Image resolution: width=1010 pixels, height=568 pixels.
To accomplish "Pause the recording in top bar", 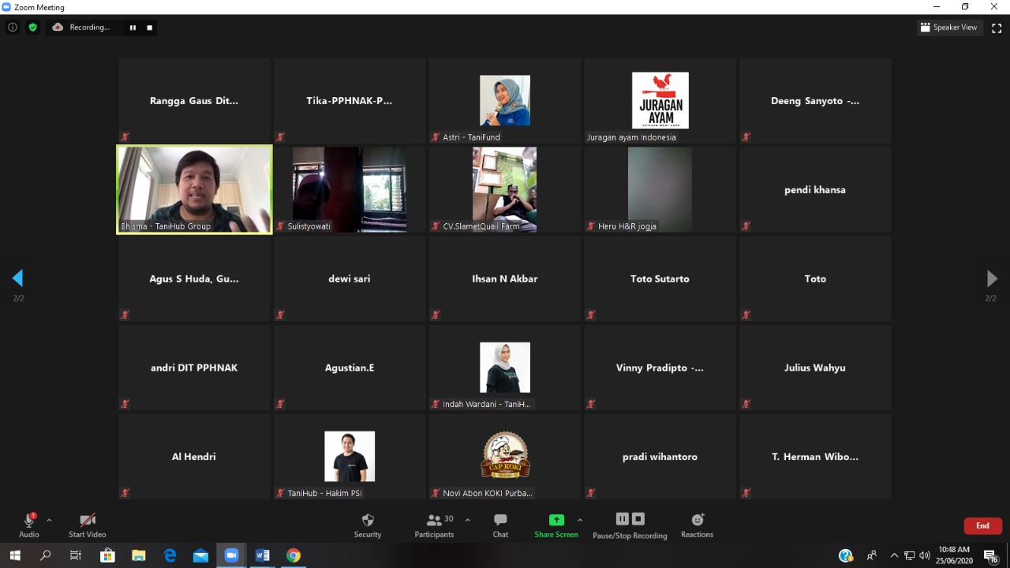I will point(133,28).
